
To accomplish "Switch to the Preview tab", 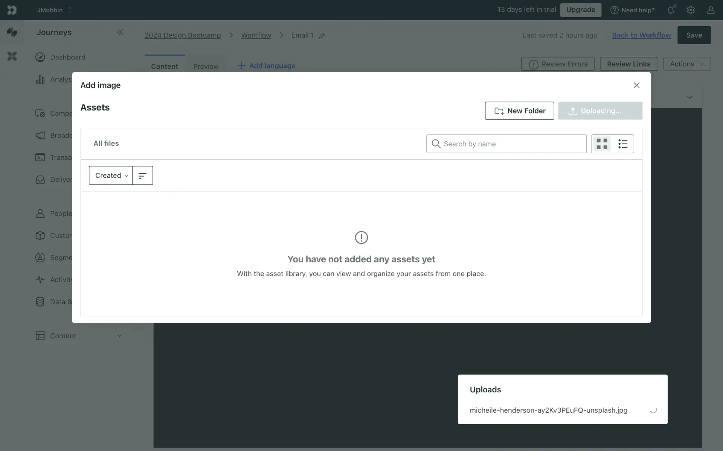I will (x=206, y=67).
